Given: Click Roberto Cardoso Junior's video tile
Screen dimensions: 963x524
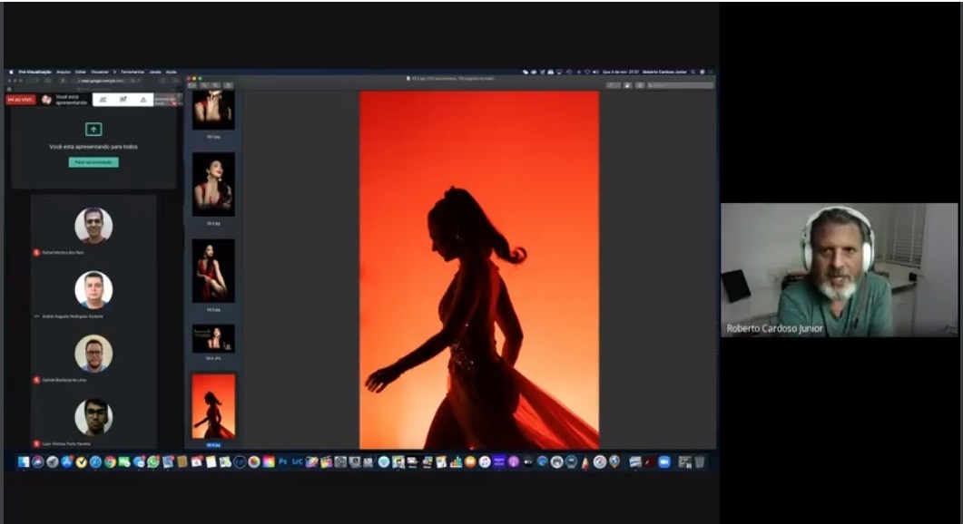Looking at the screenshot, I should pos(839,270).
